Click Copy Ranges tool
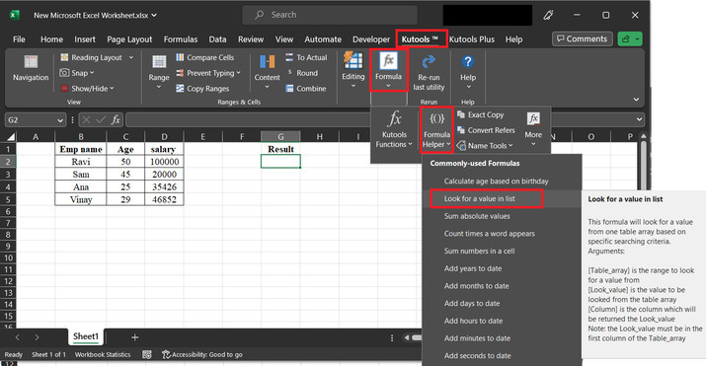 pyautogui.click(x=202, y=89)
